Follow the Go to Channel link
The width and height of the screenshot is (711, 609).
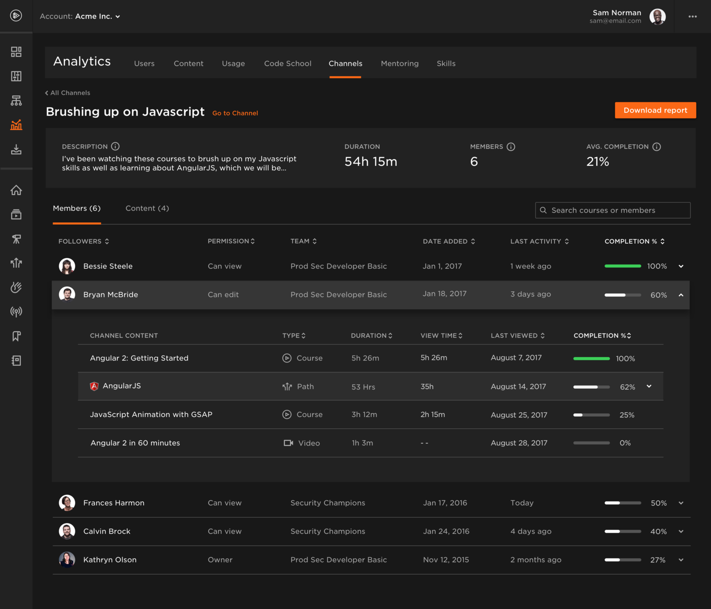pyautogui.click(x=235, y=113)
